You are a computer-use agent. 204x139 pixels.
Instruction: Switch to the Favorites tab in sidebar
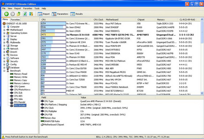(15, 20)
